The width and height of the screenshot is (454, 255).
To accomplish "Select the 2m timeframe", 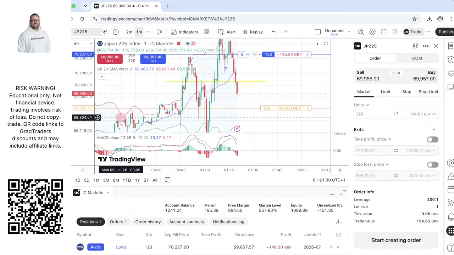I will tap(129, 32).
